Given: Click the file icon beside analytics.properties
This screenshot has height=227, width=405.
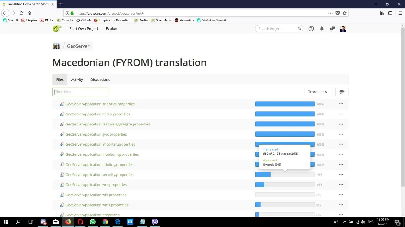Looking at the screenshot, I should point(62,104).
